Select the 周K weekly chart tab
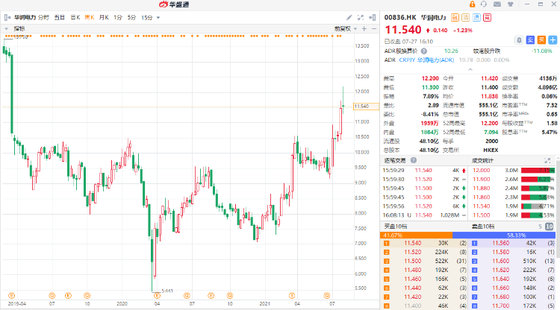 click(x=90, y=17)
